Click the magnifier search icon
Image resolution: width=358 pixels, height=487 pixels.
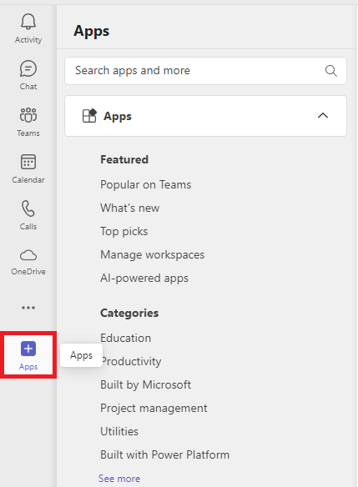(x=331, y=71)
